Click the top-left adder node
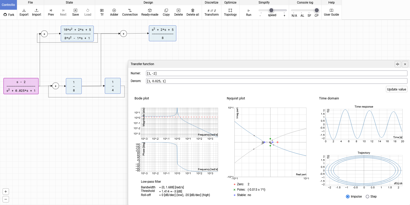Image resolution: width=410 pixels, height=205 pixels. click(x=44, y=34)
